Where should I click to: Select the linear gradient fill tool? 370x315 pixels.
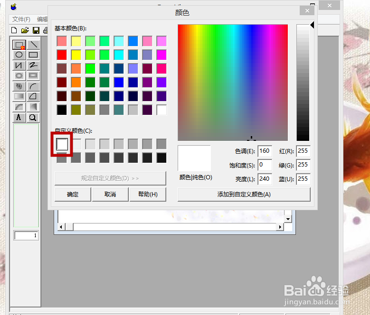[19, 97]
